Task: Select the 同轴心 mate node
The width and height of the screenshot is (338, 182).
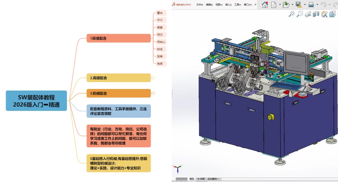Action: point(161,42)
